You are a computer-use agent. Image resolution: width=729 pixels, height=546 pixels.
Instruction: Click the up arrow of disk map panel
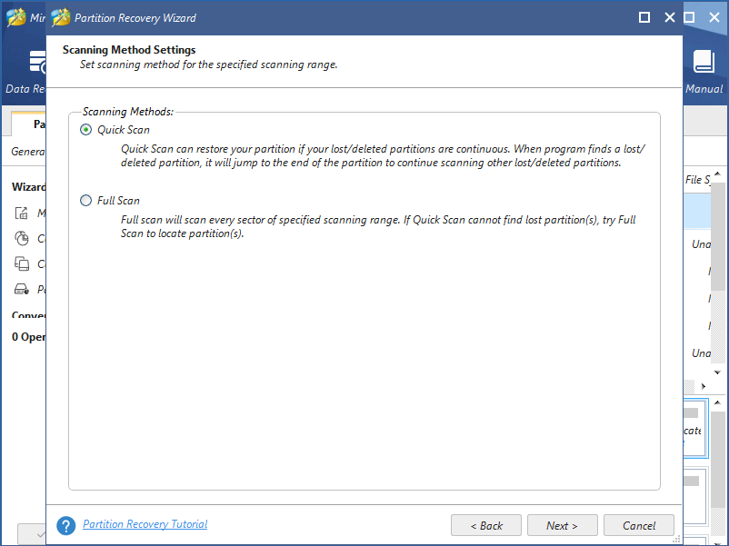[x=717, y=402]
